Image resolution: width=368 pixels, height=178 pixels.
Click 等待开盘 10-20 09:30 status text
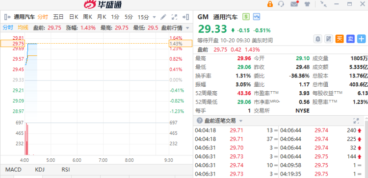tap(235, 40)
